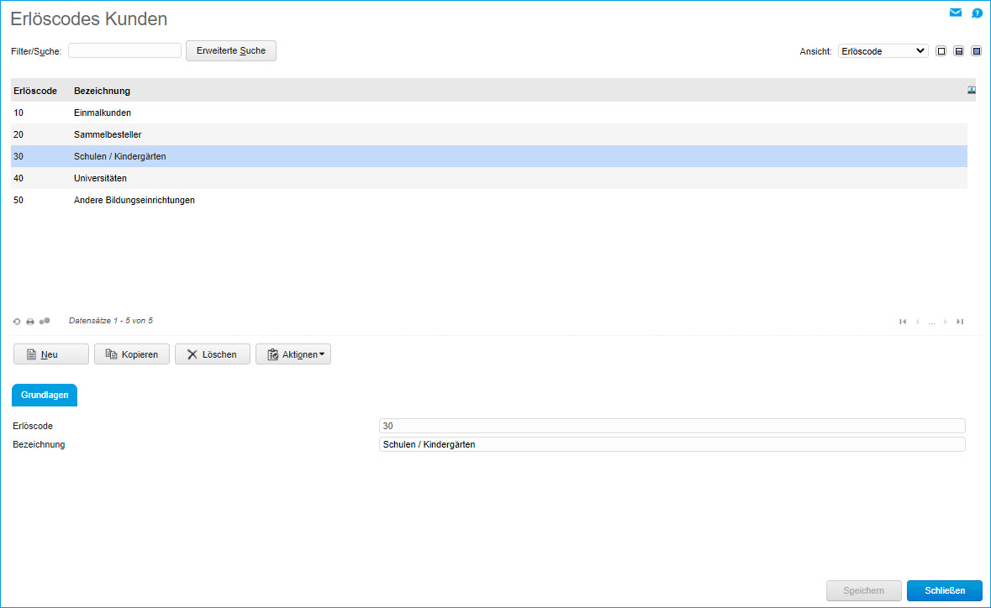
Task: Open the column settings icon in table header
Action: click(972, 91)
